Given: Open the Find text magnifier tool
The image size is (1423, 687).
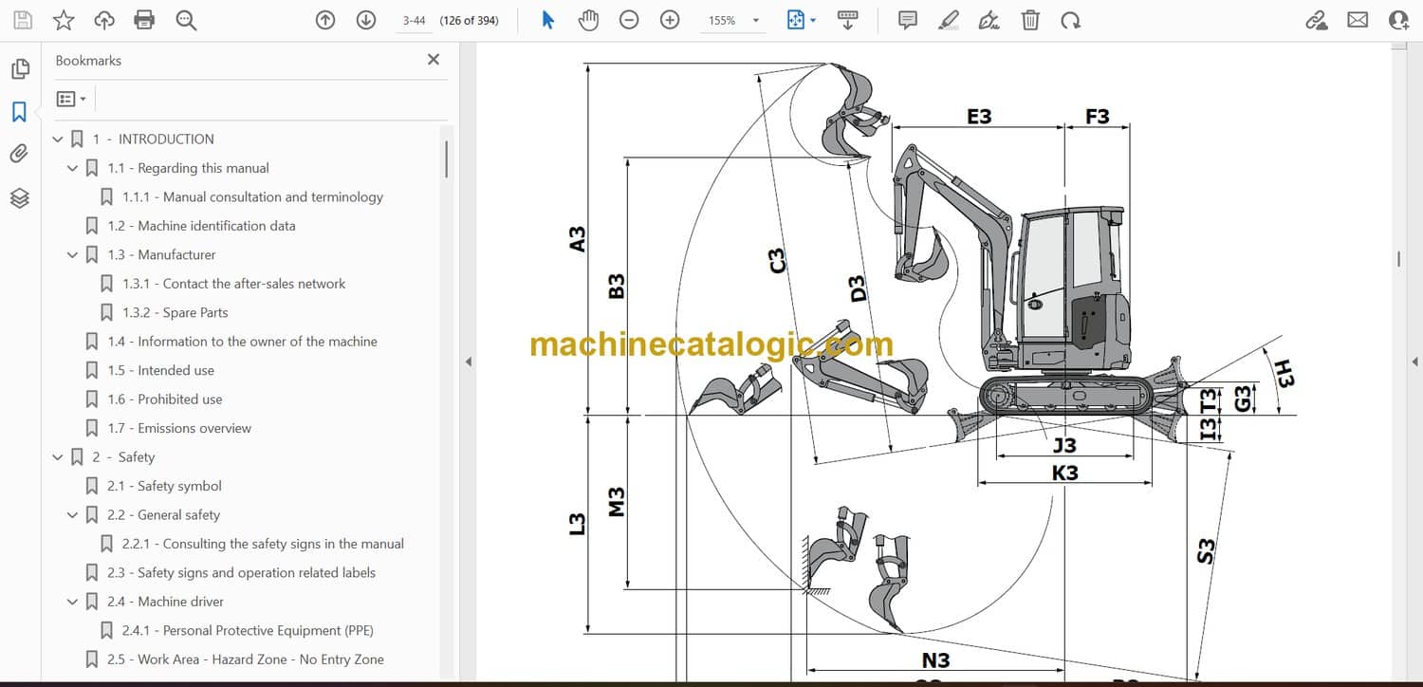Looking at the screenshot, I should (x=186, y=20).
